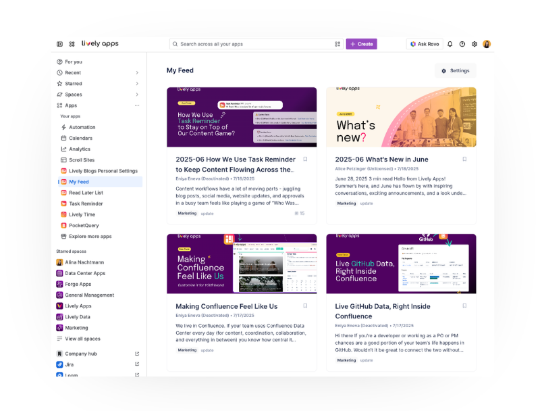Screen dimensions: 542x411
Task: Click the Alina Nachtmann space avatar
Action: point(59,262)
